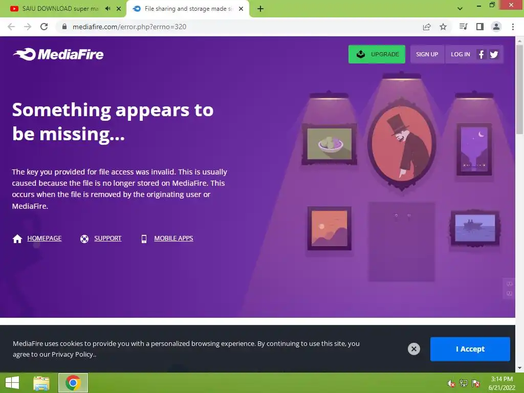The image size is (524, 393).
Task: Click the oval portrait of bowing man
Action: click(x=402, y=144)
